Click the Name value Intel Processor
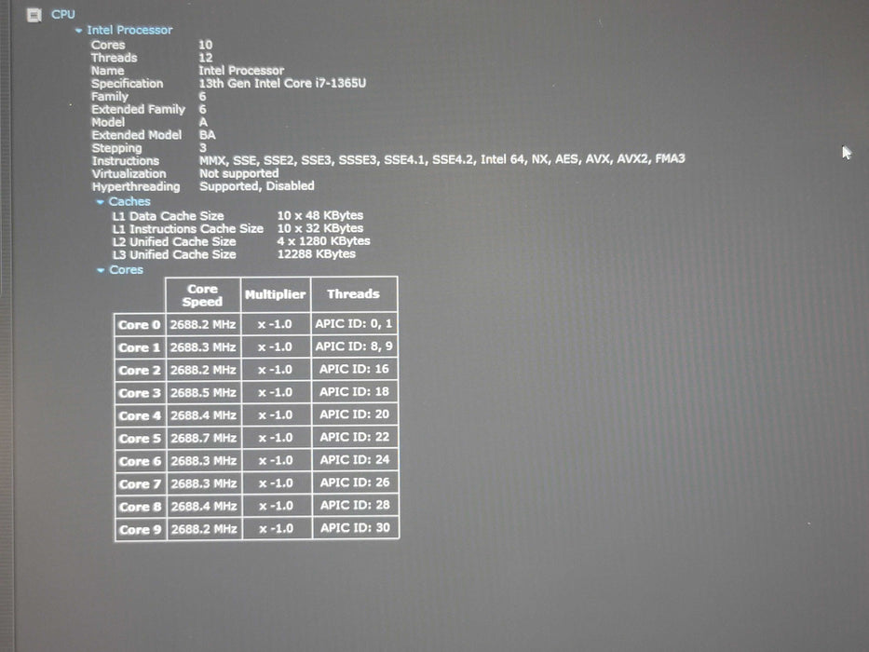Viewport: 869px width, 652px height. click(241, 71)
